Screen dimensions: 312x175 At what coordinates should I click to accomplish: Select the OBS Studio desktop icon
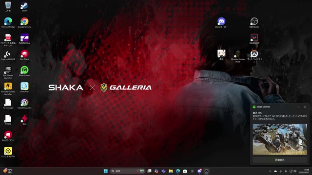tap(254, 23)
